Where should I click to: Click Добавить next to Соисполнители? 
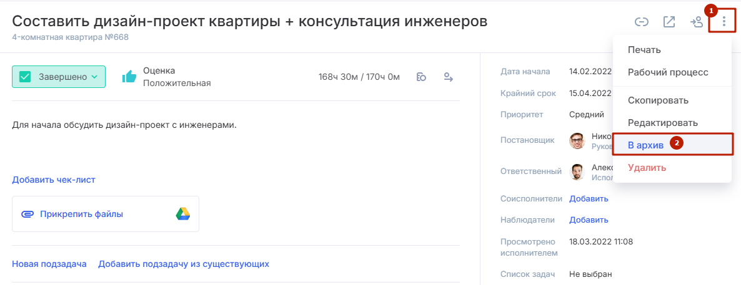pos(589,199)
